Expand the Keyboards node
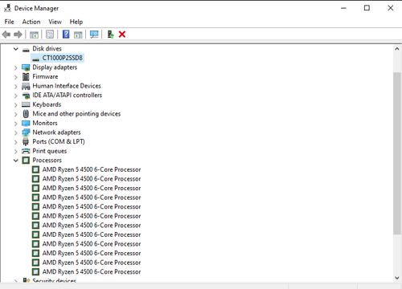This screenshot has height=289, width=402. (16, 105)
